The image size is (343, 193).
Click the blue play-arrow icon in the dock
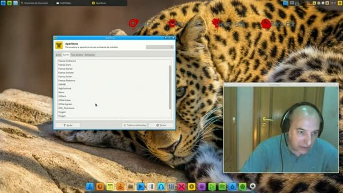click(x=140, y=187)
